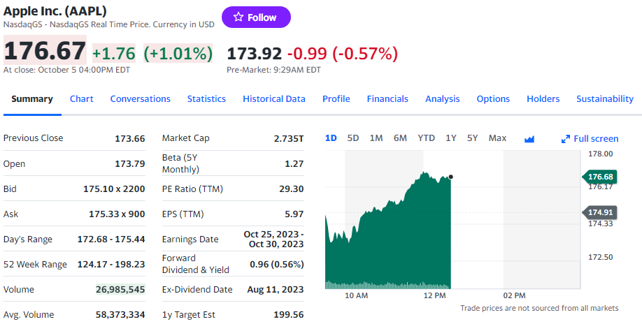
Task: Select the 6M chart range
Action: 400,138
